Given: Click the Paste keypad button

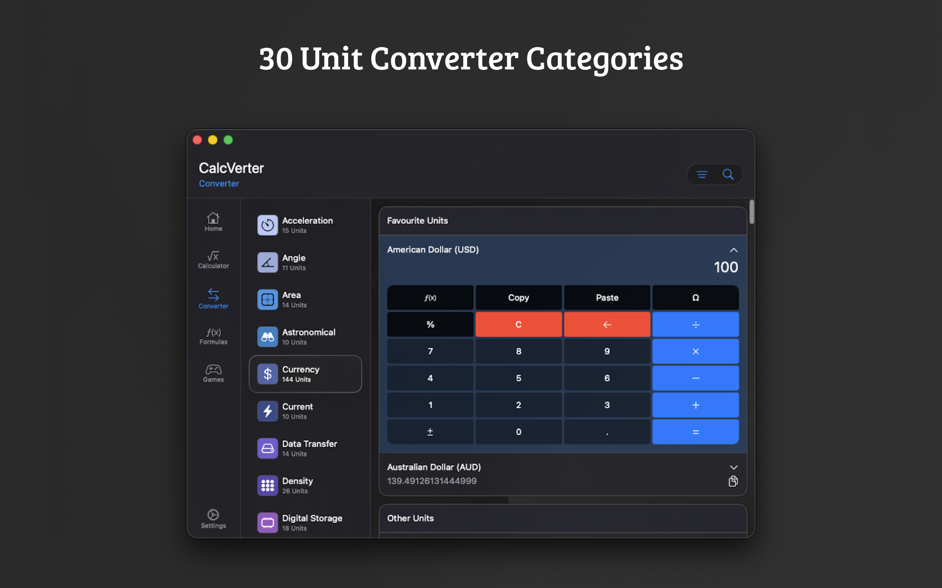Looking at the screenshot, I should coord(607,298).
